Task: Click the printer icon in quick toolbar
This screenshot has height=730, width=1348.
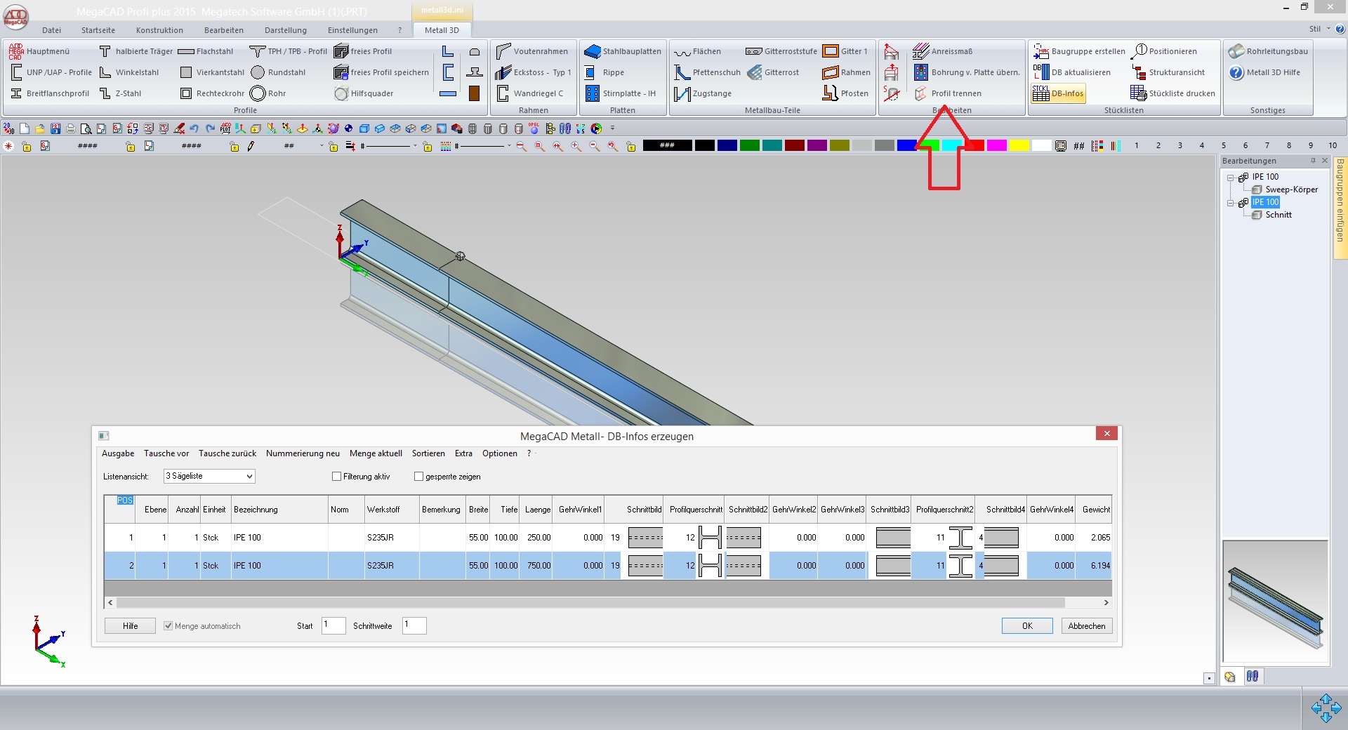Action: [70, 128]
